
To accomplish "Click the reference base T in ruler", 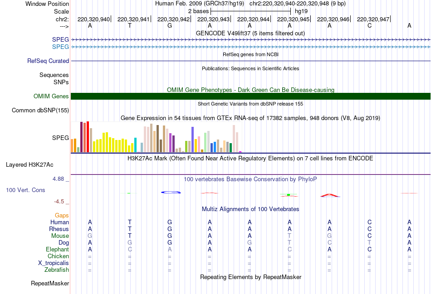I will [130, 25].
